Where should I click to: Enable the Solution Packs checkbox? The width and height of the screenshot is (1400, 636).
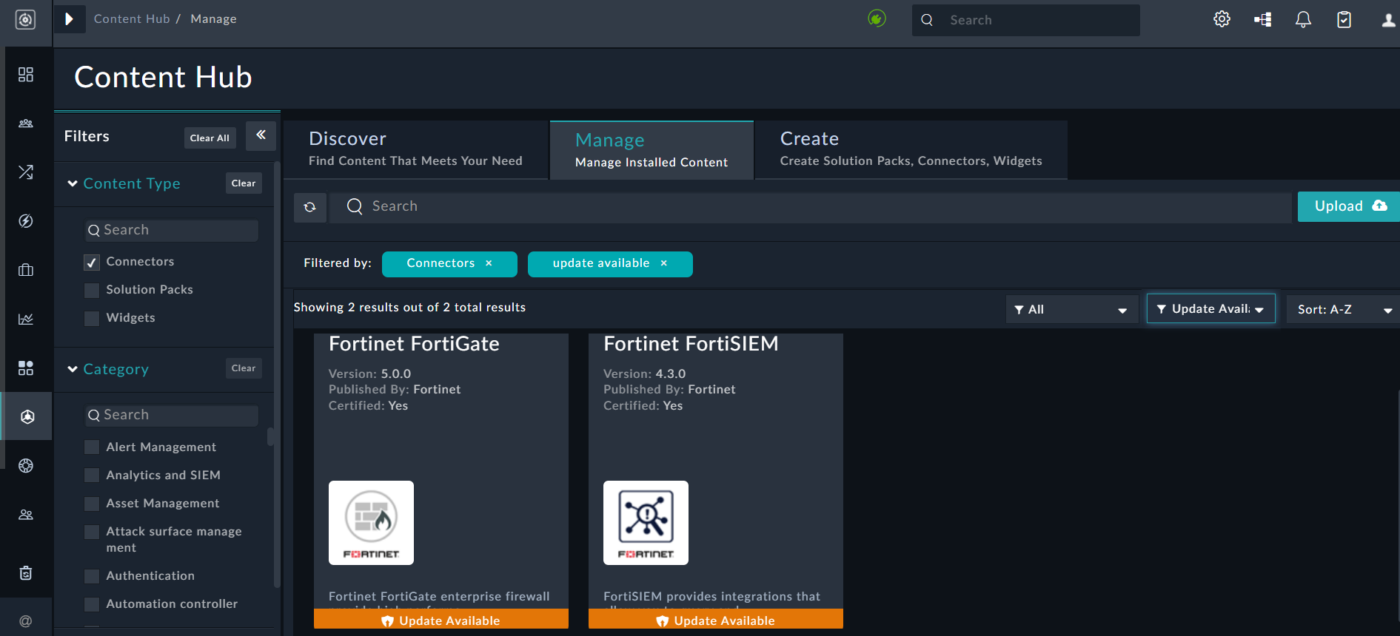pyautogui.click(x=92, y=291)
